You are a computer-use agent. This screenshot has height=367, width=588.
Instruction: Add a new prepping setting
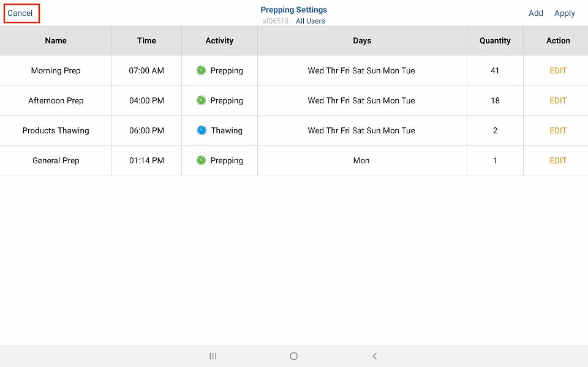[x=535, y=13]
